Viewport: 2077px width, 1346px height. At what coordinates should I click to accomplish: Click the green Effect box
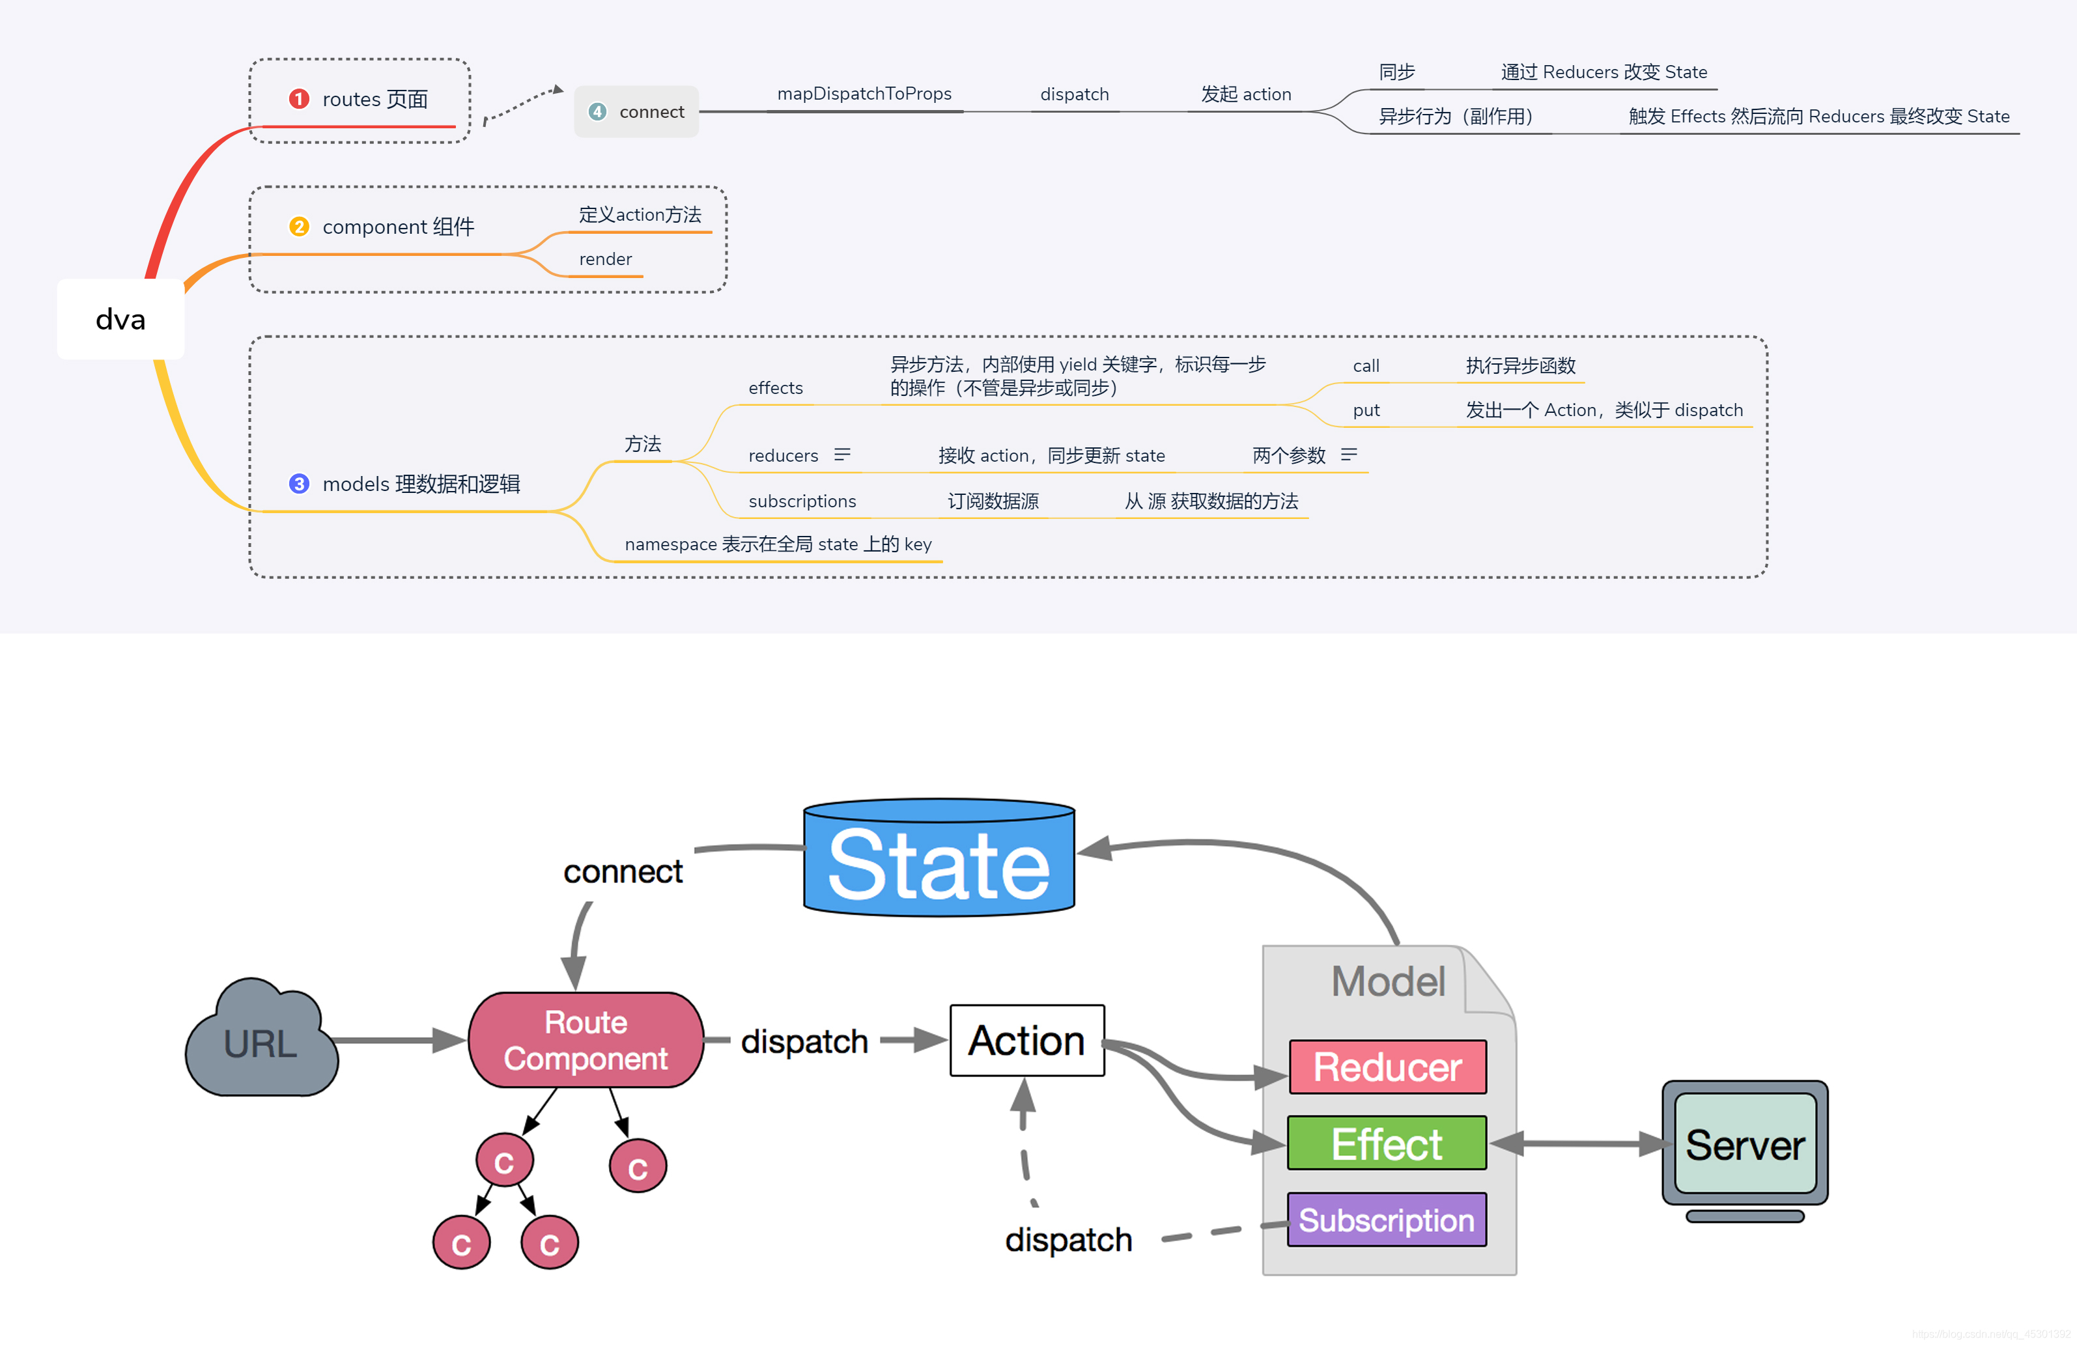pyautogui.click(x=1387, y=1143)
